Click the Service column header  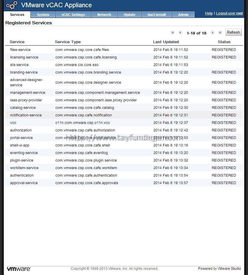coord(17,42)
